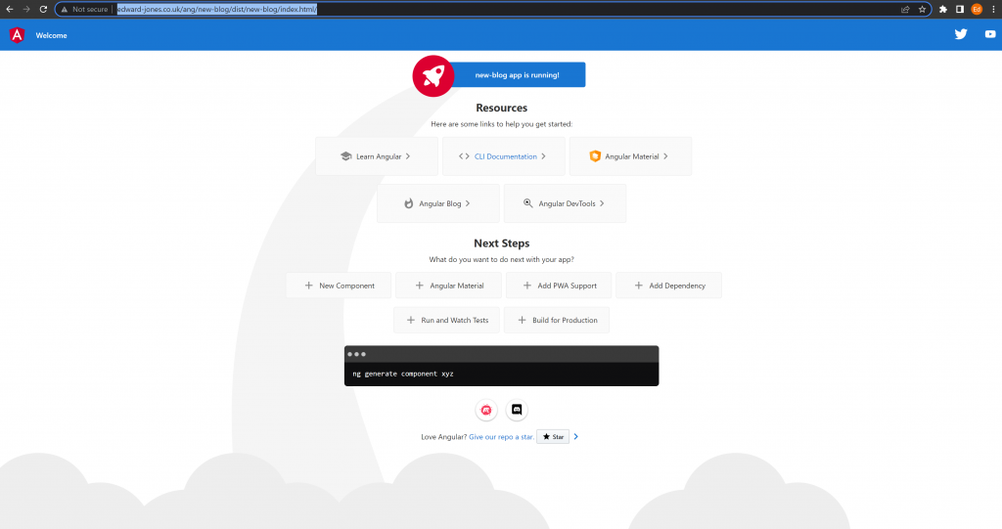Open the browser extensions puzzle icon
Viewport: 1002px width, 529px height.
tap(942, 9)
